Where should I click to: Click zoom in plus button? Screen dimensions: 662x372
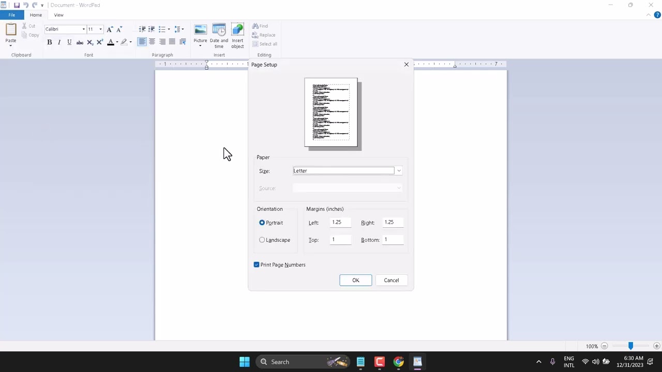tap(657, 346)
